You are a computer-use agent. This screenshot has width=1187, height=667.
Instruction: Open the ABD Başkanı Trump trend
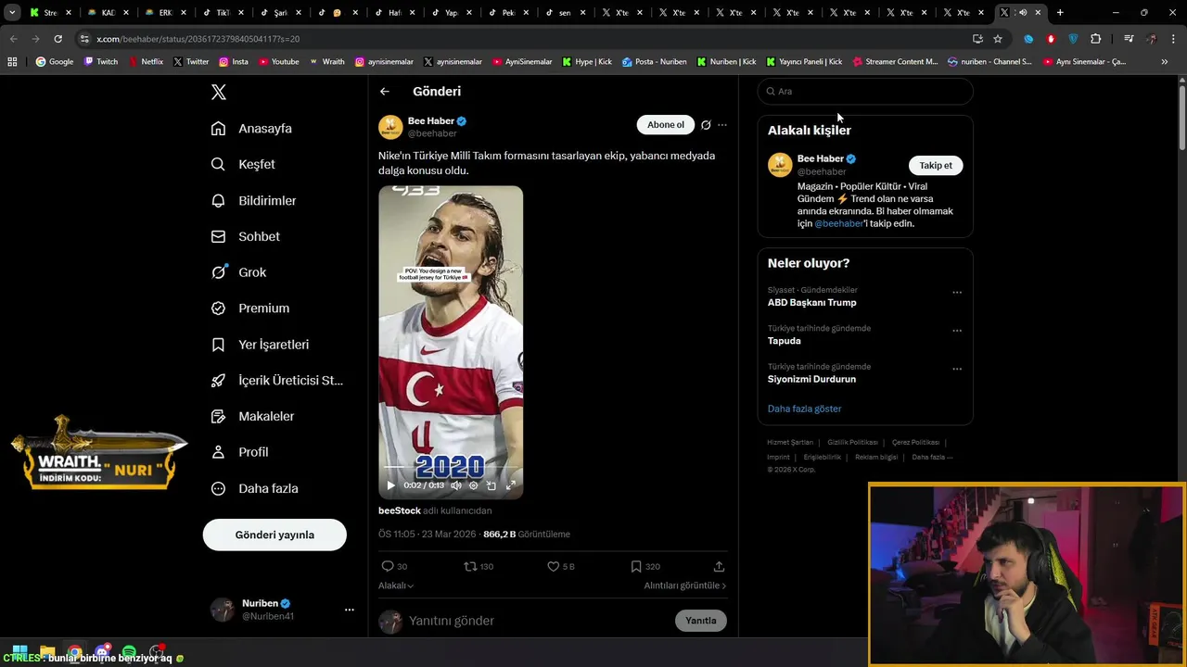811,302
